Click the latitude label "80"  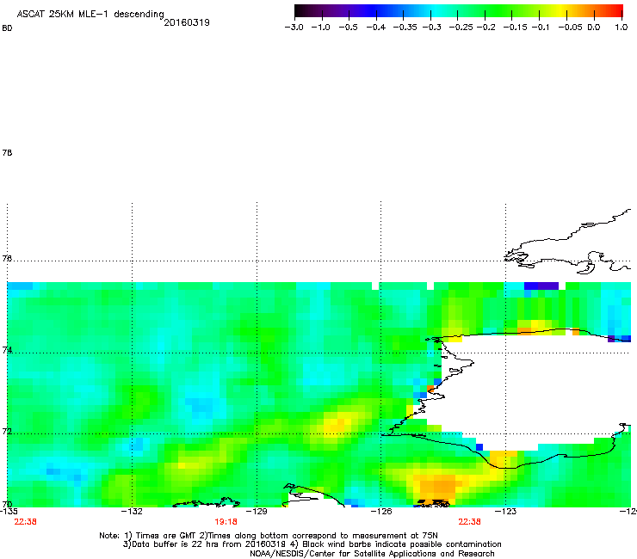pyautogui.click(x=7, y=28)
